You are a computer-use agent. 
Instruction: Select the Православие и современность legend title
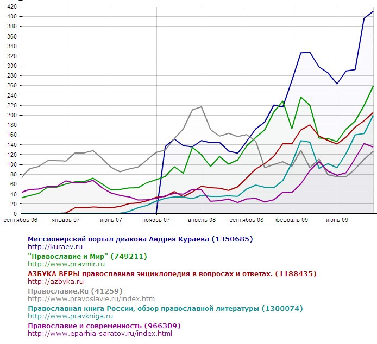[x=104, y=326]
